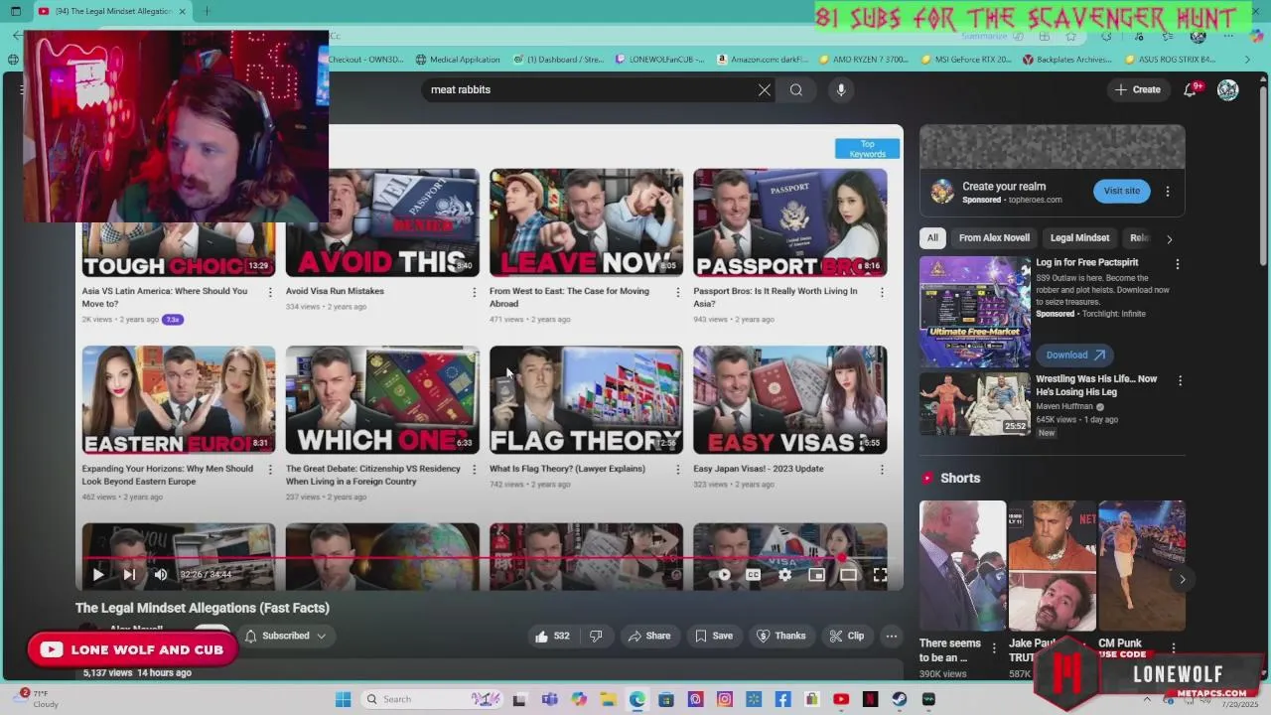Open ASUS ROG STRIX bookmark
The width and height of the screenshot is (1271, 715).
[1170, 60]
